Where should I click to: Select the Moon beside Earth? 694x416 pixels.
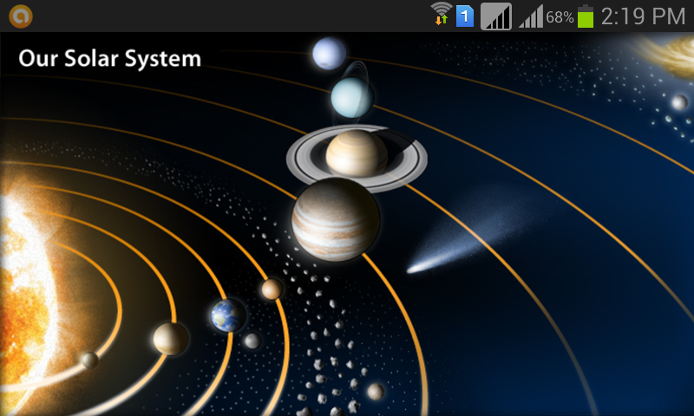(x=252, y=341)
